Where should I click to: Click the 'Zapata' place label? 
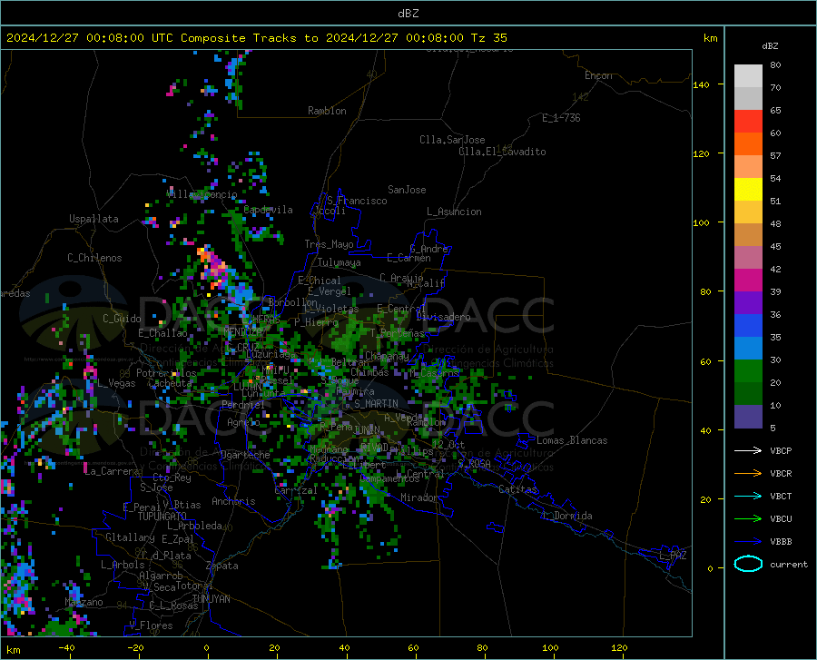[x=222, y=566]
